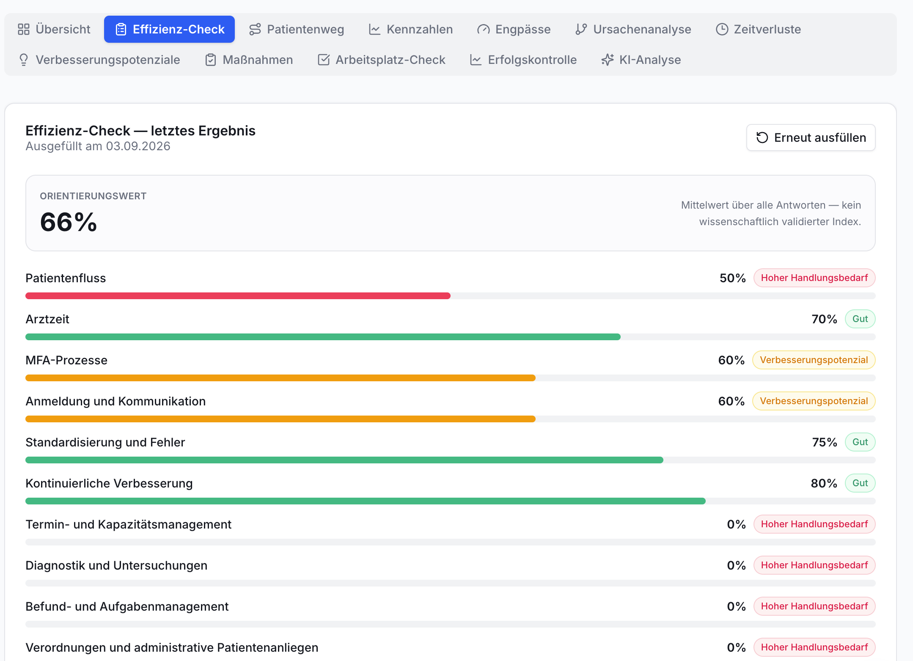Click the Ursachenanalyse branch icon
Viewport: 913px width, 661px height.
pyautogui.click(x=581, y=29)
